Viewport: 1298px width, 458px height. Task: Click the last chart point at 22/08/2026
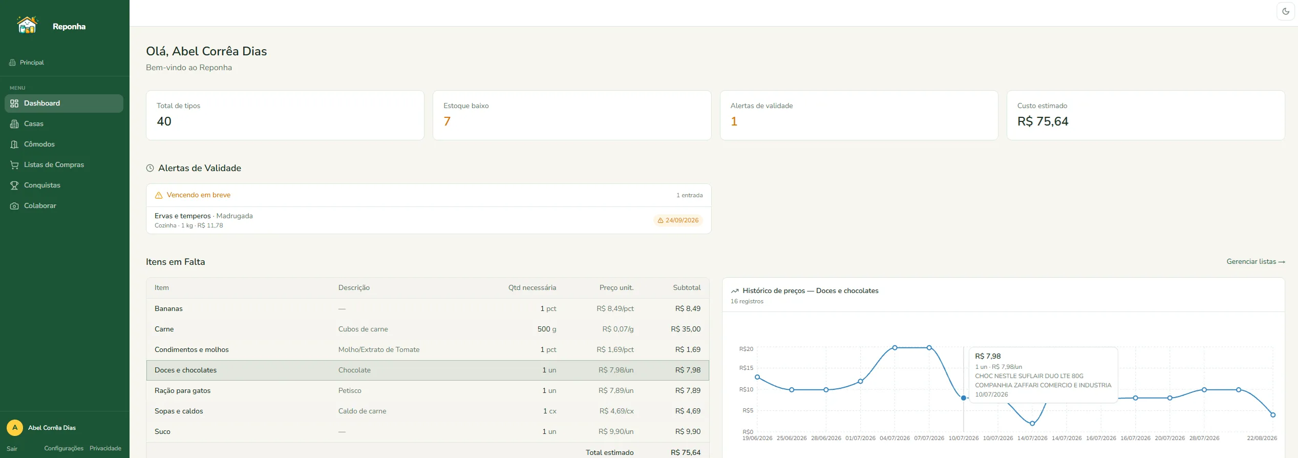point(1273,415)
